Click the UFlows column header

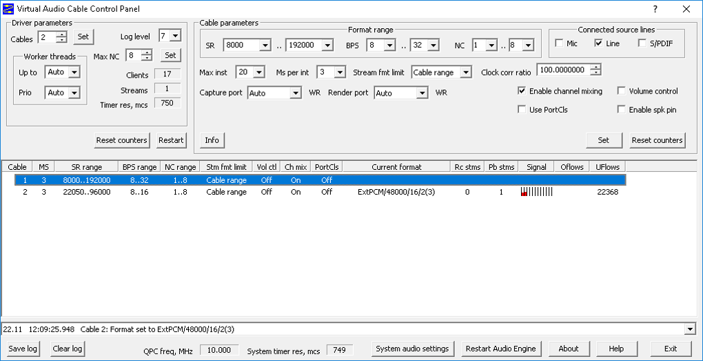pos(607,167)
